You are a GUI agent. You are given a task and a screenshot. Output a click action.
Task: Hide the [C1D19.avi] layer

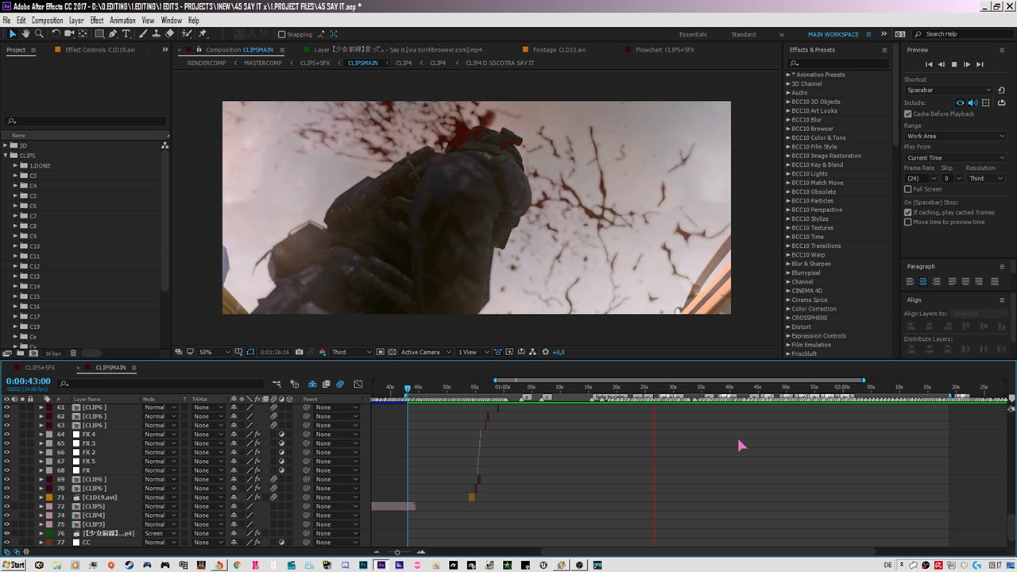point(6,497)
